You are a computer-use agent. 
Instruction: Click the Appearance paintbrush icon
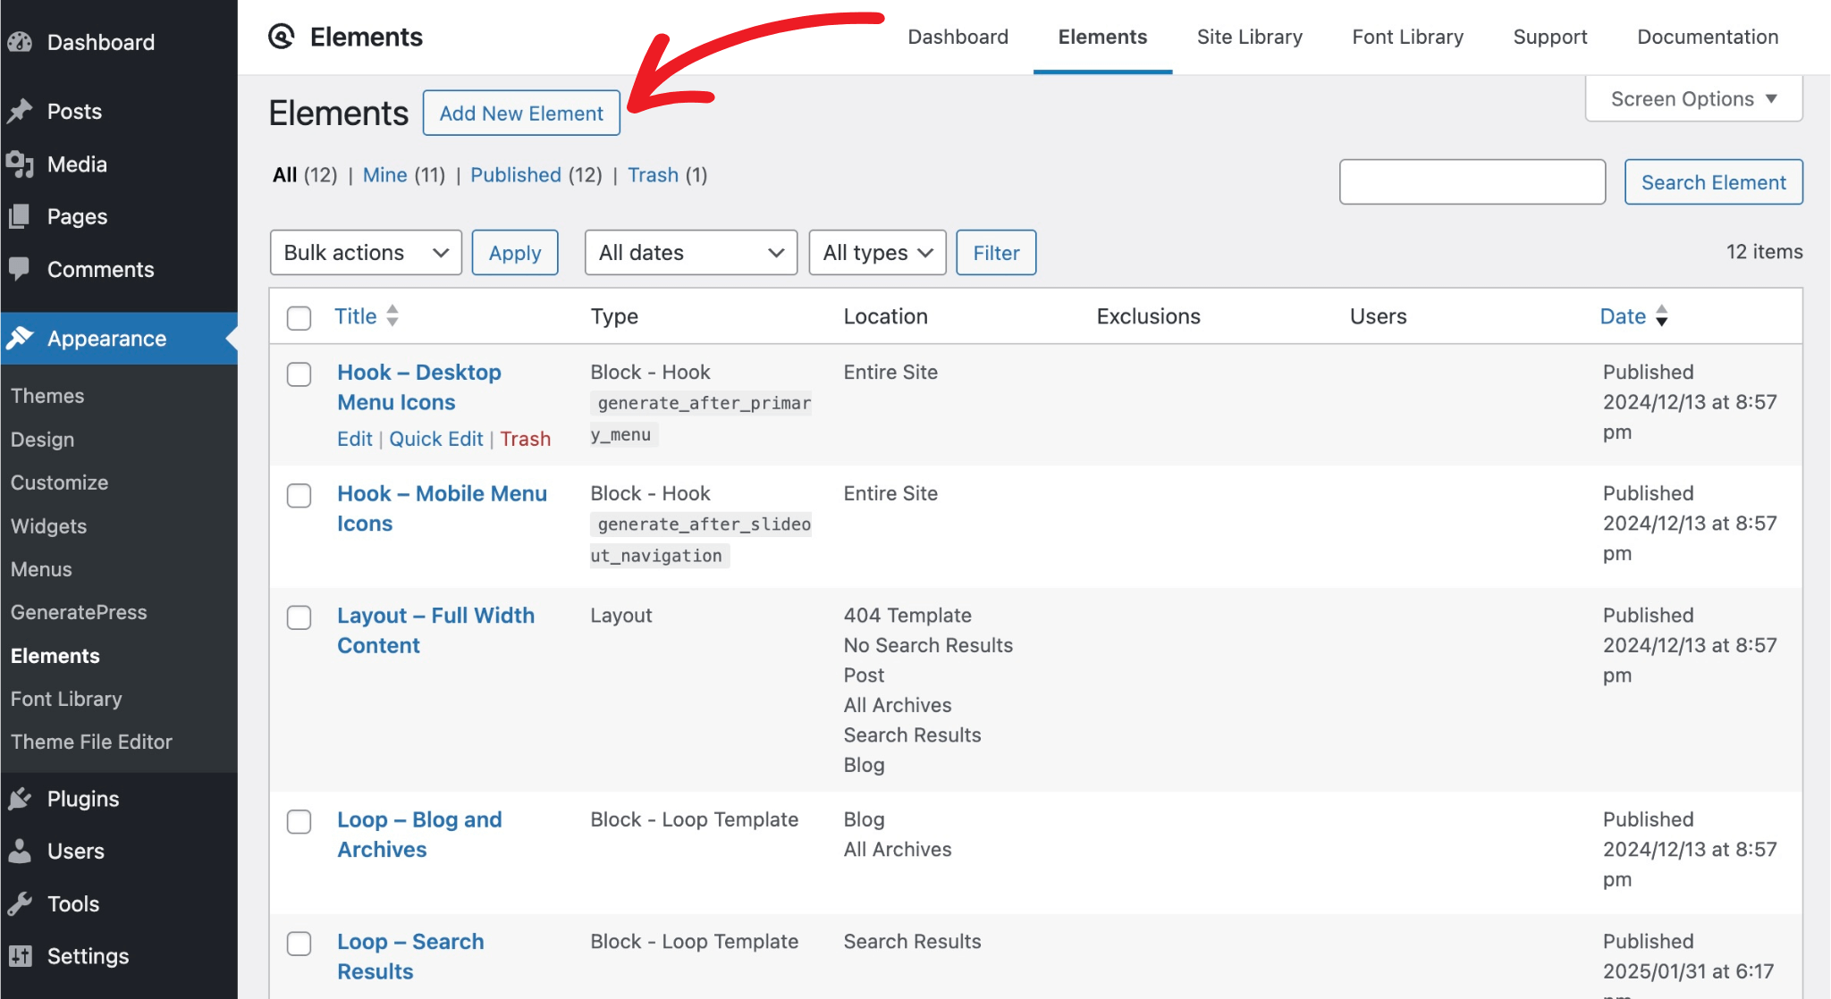click(x=20, y=338)
